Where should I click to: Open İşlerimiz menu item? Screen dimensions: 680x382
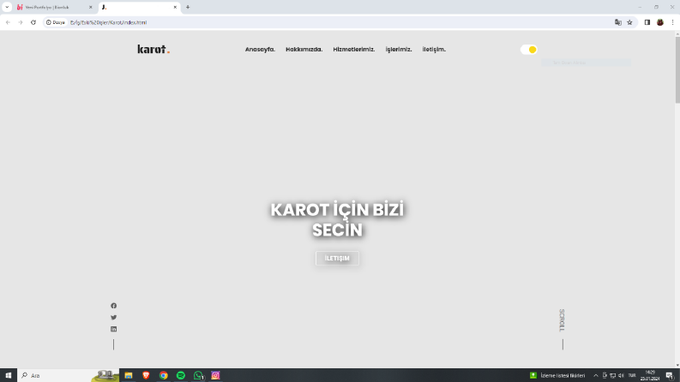click(399, 50)
